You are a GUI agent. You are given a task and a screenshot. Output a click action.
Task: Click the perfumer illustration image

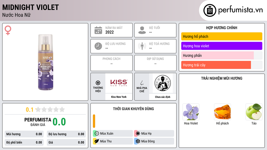(x=163, y=83)
